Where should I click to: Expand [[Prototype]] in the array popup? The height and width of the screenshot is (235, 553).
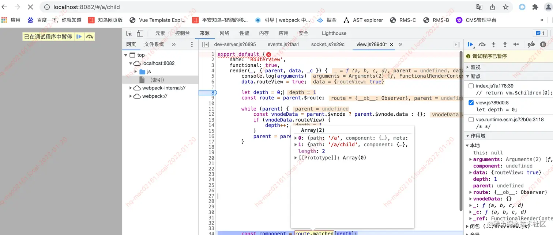[296, 158]
